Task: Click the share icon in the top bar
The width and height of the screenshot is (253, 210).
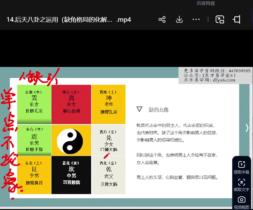Action: click(162, 20)
